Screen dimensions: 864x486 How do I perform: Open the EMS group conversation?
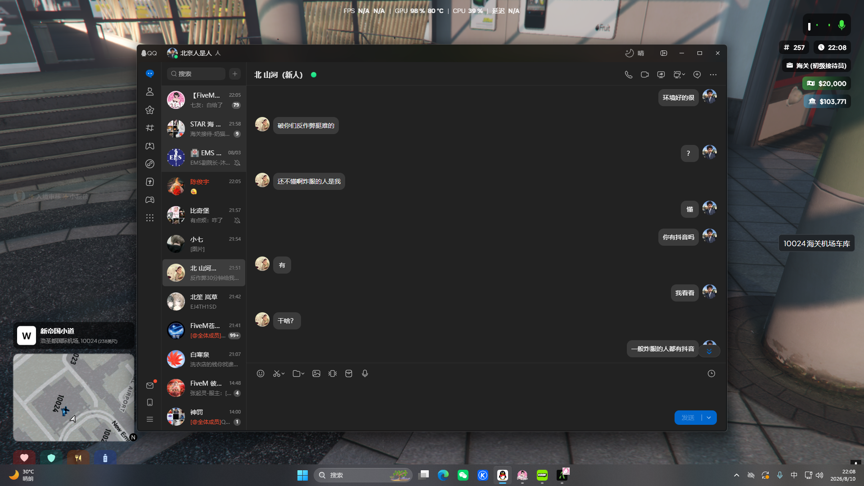pyautogui.click(x=204, y=157)
